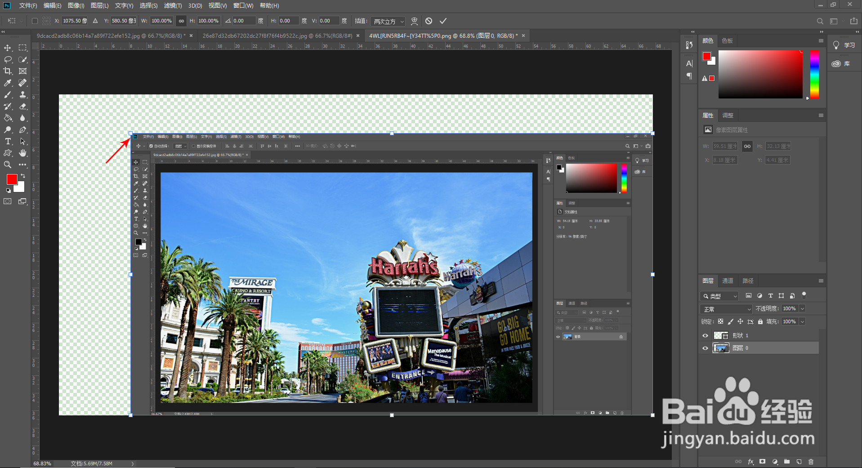Toggle Quick Mask mode
862x468 pixels.
coord(8,201)
